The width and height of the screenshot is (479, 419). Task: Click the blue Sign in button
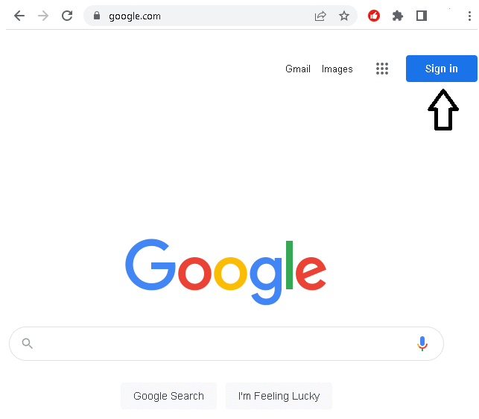pos(441,69)
